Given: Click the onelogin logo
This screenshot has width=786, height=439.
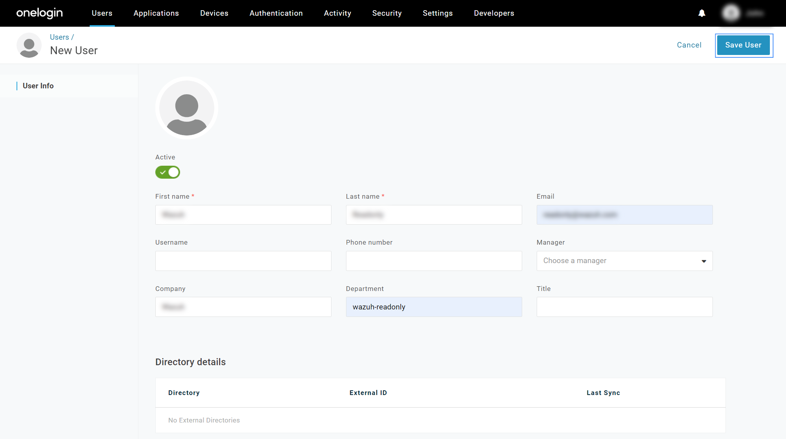Looking at the screenshot, I should [x=39, y=13].
